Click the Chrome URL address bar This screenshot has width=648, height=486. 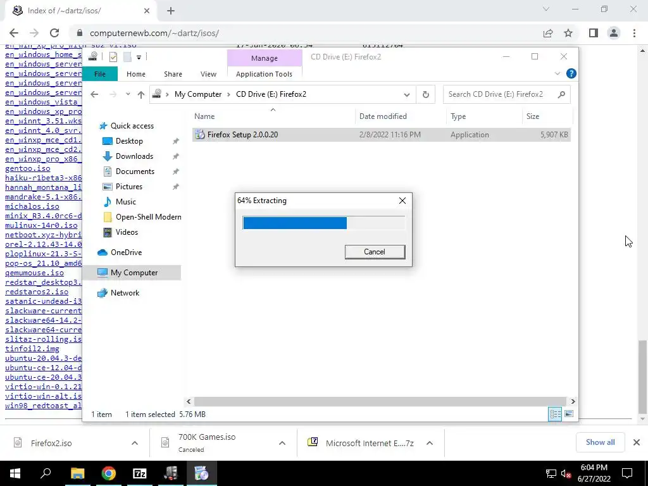306,33
